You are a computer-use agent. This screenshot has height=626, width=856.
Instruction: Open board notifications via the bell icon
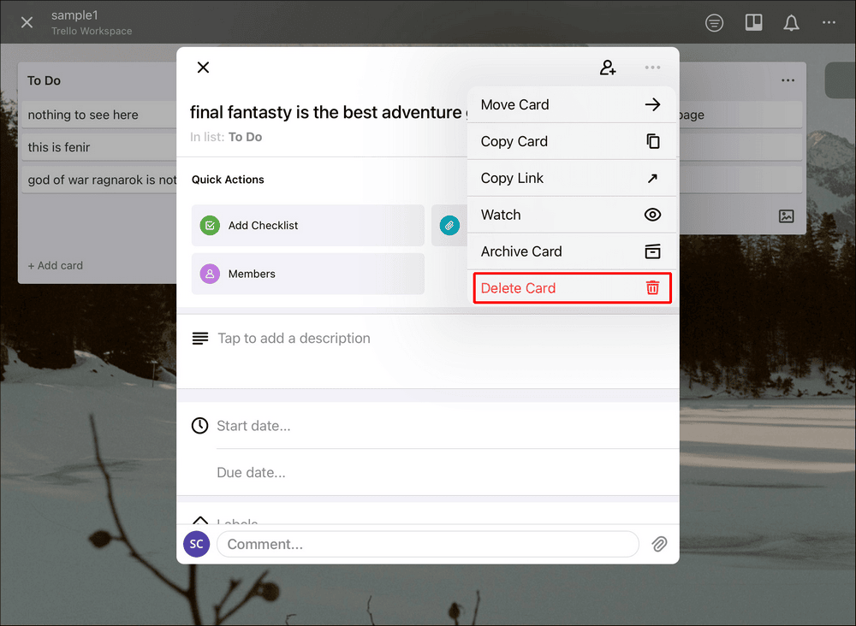point(791,22)
